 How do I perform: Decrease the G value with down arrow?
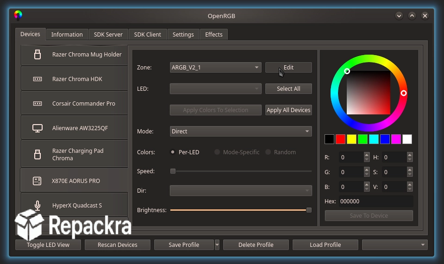click(367, 175)
